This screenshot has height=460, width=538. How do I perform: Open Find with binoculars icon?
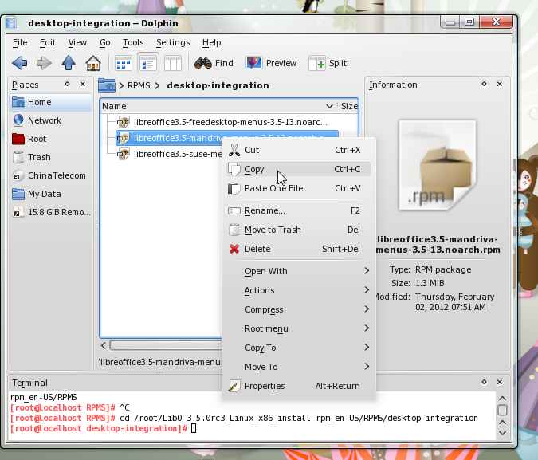tap(214, 63)
